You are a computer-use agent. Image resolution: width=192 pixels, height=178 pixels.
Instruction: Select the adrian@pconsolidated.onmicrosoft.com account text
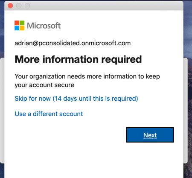pyautogui.click(x=73, y=43)
